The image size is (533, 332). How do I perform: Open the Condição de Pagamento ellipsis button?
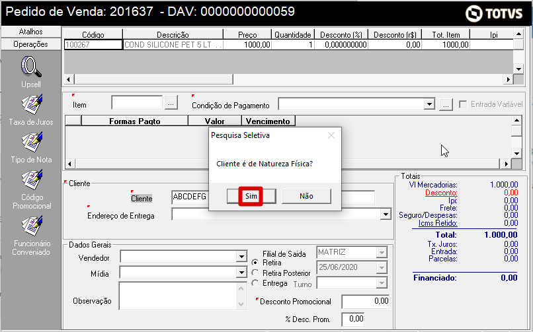click(x=446, y=105)
